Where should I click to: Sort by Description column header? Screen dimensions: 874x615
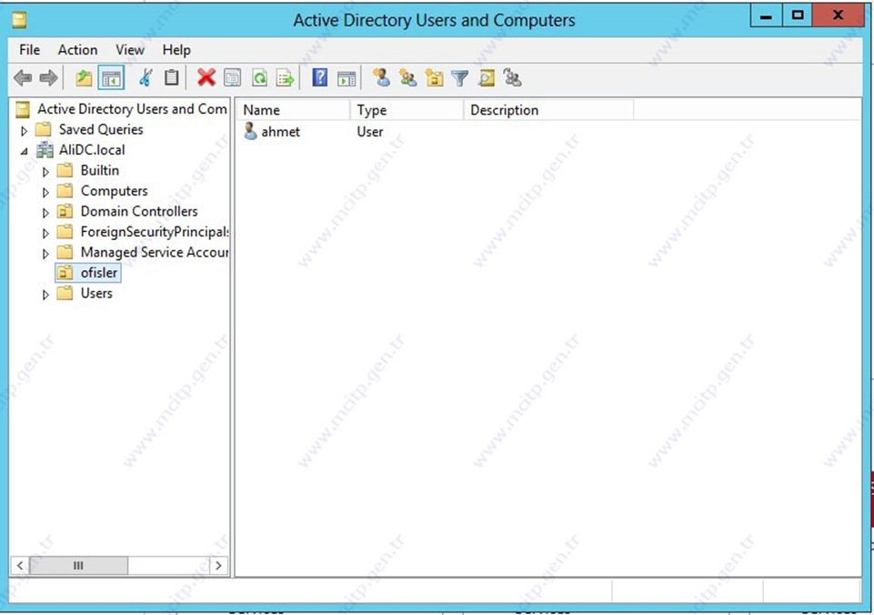coord(548,110)
